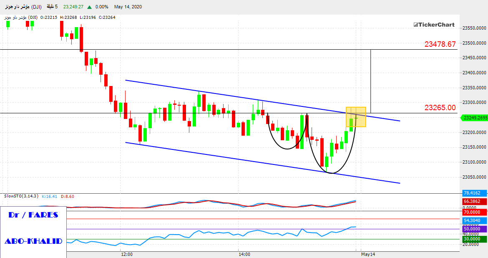Click the 0.00% change value
This screenshot has width=488, height=258.
pyautogui.click(x=102, y=7)
